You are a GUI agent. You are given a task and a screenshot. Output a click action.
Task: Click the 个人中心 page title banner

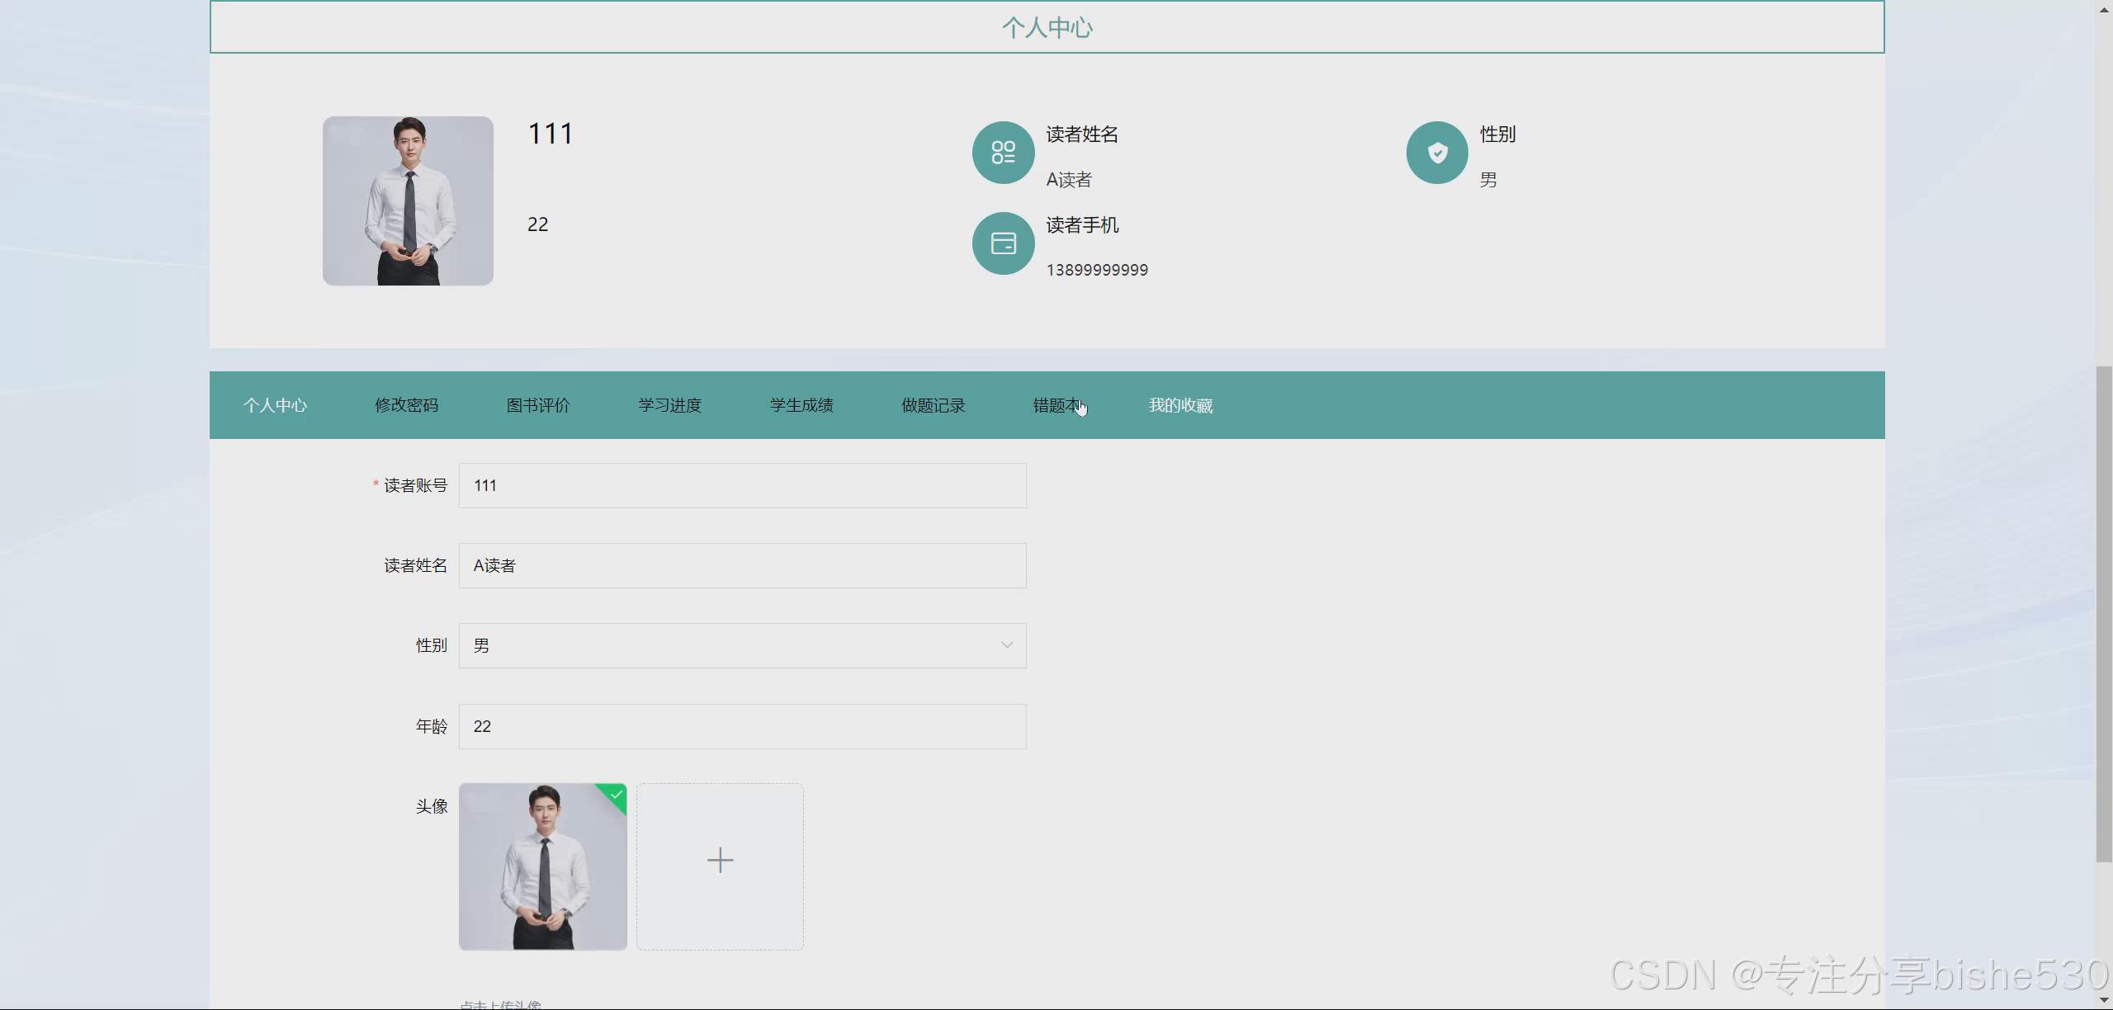[1047, 27]
